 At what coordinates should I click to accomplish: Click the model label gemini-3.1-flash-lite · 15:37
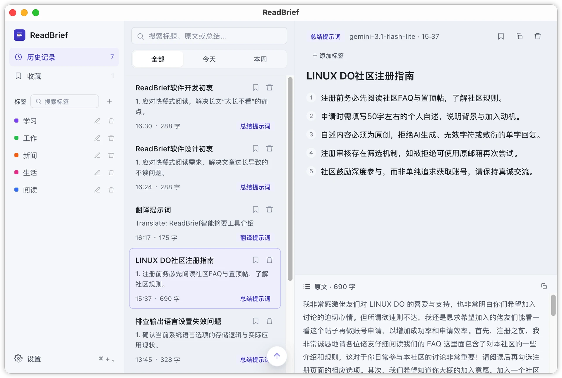pyautogui.click(x=394, y=36)
